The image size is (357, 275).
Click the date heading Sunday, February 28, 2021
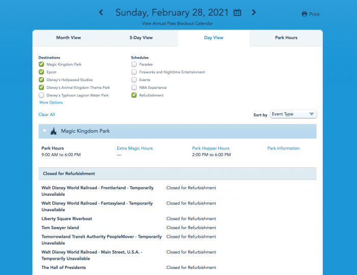coord(172,13)
